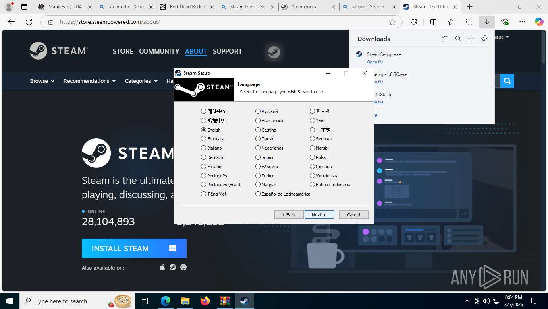Open the tab actions menu icon
The height and width of the screenshot is (309, 548).
24,7
